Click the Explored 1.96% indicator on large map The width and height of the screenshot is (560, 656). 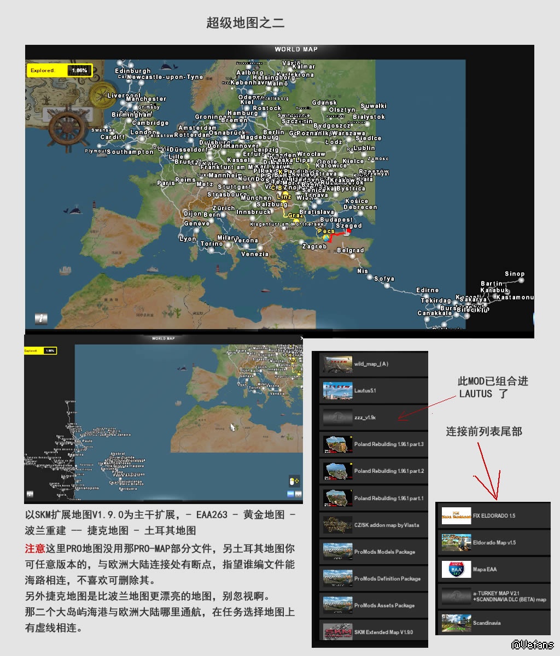60,71
